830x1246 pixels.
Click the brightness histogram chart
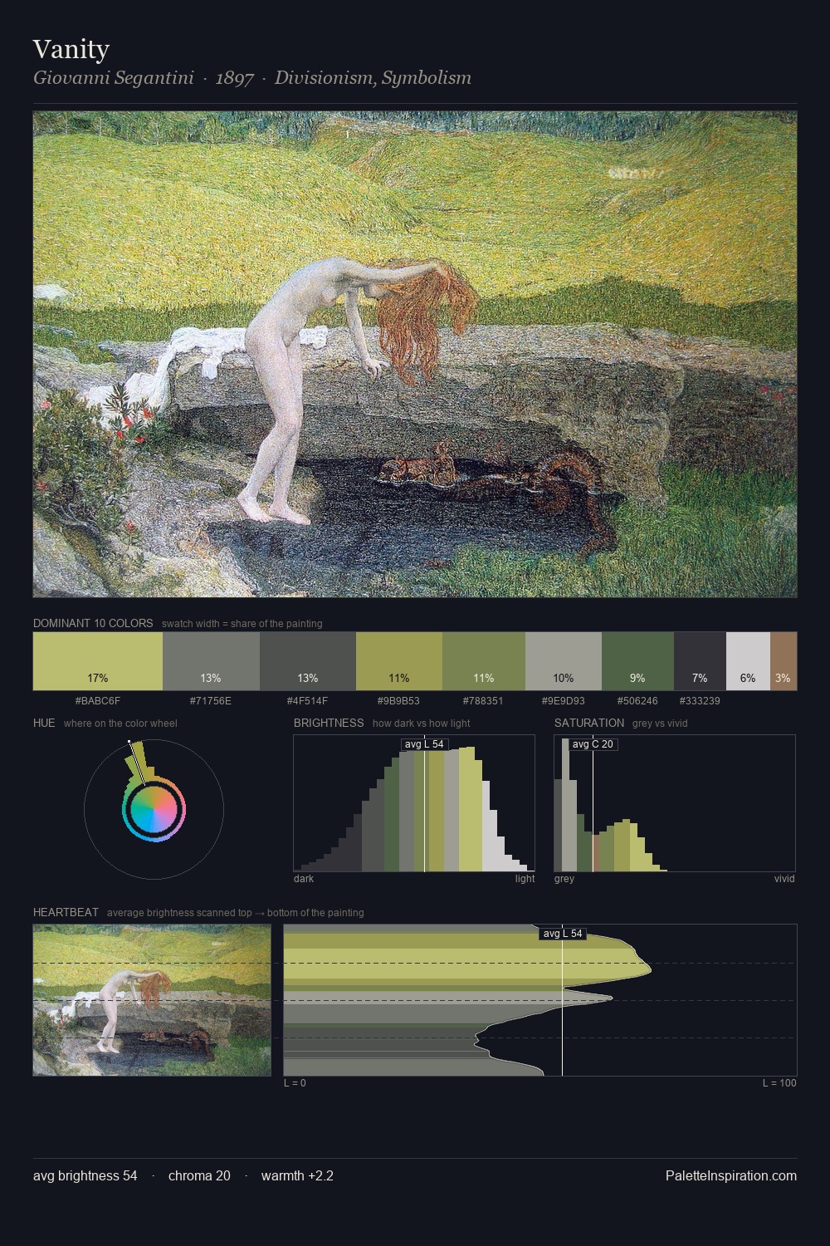(414, 803)
